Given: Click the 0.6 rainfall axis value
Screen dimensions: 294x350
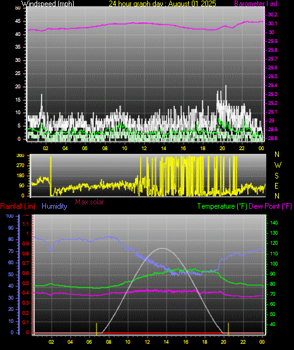Looking at the screenshot, I should pyautogui.click(x=26, y=274).
